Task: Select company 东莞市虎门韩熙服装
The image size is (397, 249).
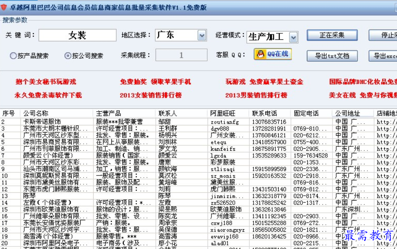Action: tap(55, 189)
